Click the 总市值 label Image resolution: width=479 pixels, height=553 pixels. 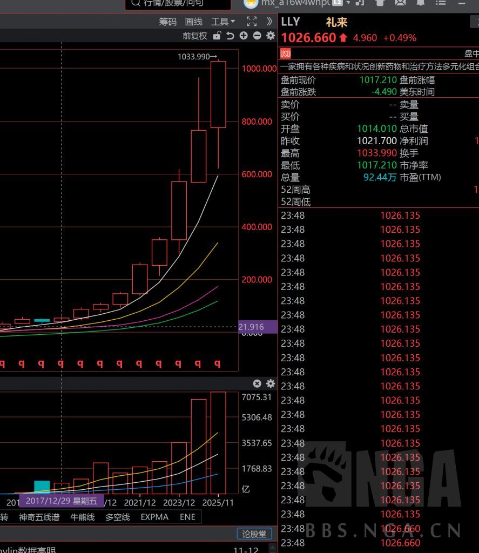pos(414,129)
